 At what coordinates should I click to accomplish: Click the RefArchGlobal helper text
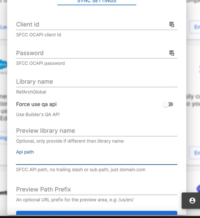(x=31, y=92)
